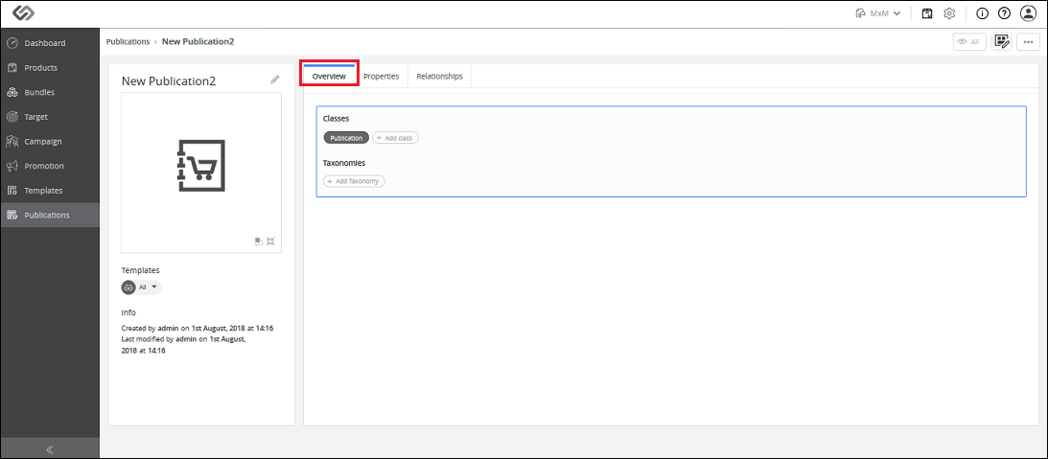This screenshot has width=1048, height=459.
Task: Open Bundles in the sidebar
Action: 50,92
